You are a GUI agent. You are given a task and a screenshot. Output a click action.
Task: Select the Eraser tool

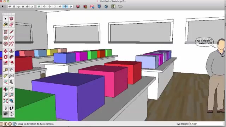coord(11,24)
